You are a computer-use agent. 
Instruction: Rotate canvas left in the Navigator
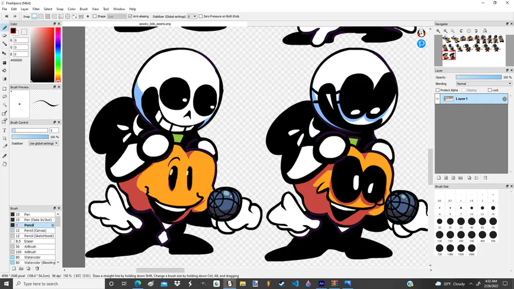tap(461, 31)
